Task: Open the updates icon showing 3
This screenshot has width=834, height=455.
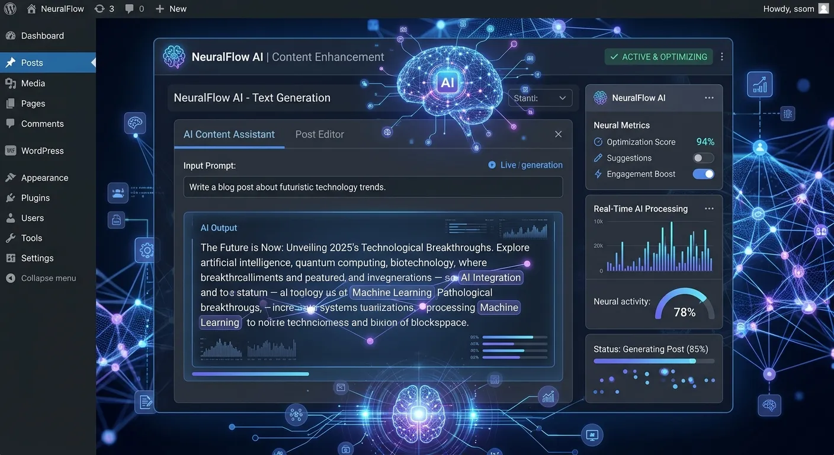Action: (x=104, y=9)
